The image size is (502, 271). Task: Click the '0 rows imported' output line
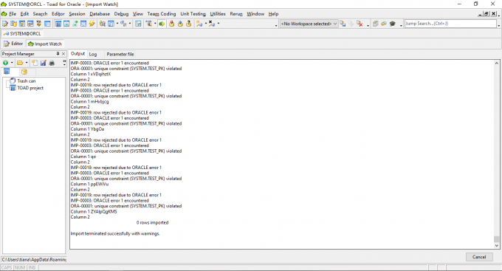pyautogui.click(x=152, y=222)
